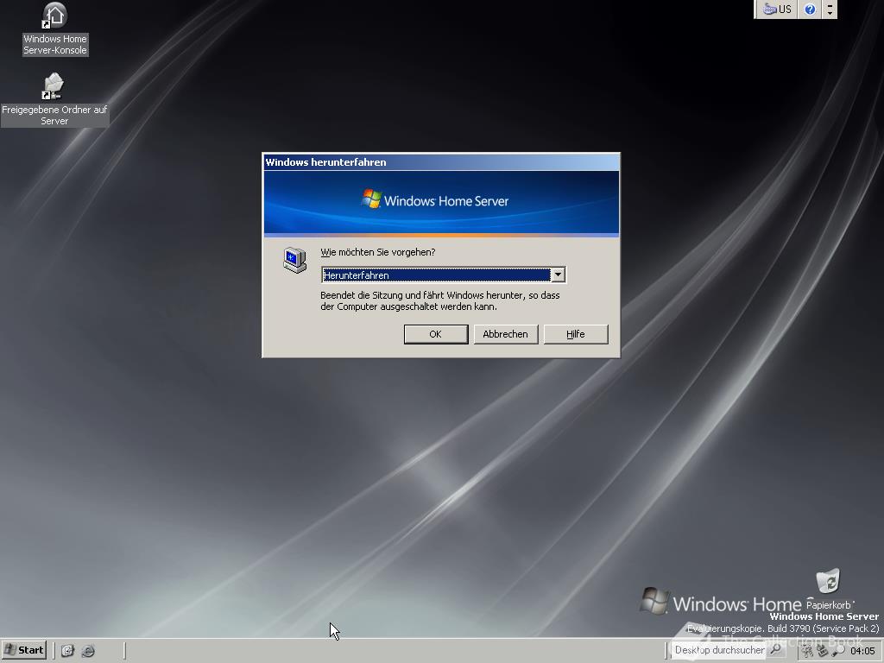This screenshot has width=884, height=663.
Task: Expand the Herunterfahren action dropdown arrow
Action: [558, 275]
